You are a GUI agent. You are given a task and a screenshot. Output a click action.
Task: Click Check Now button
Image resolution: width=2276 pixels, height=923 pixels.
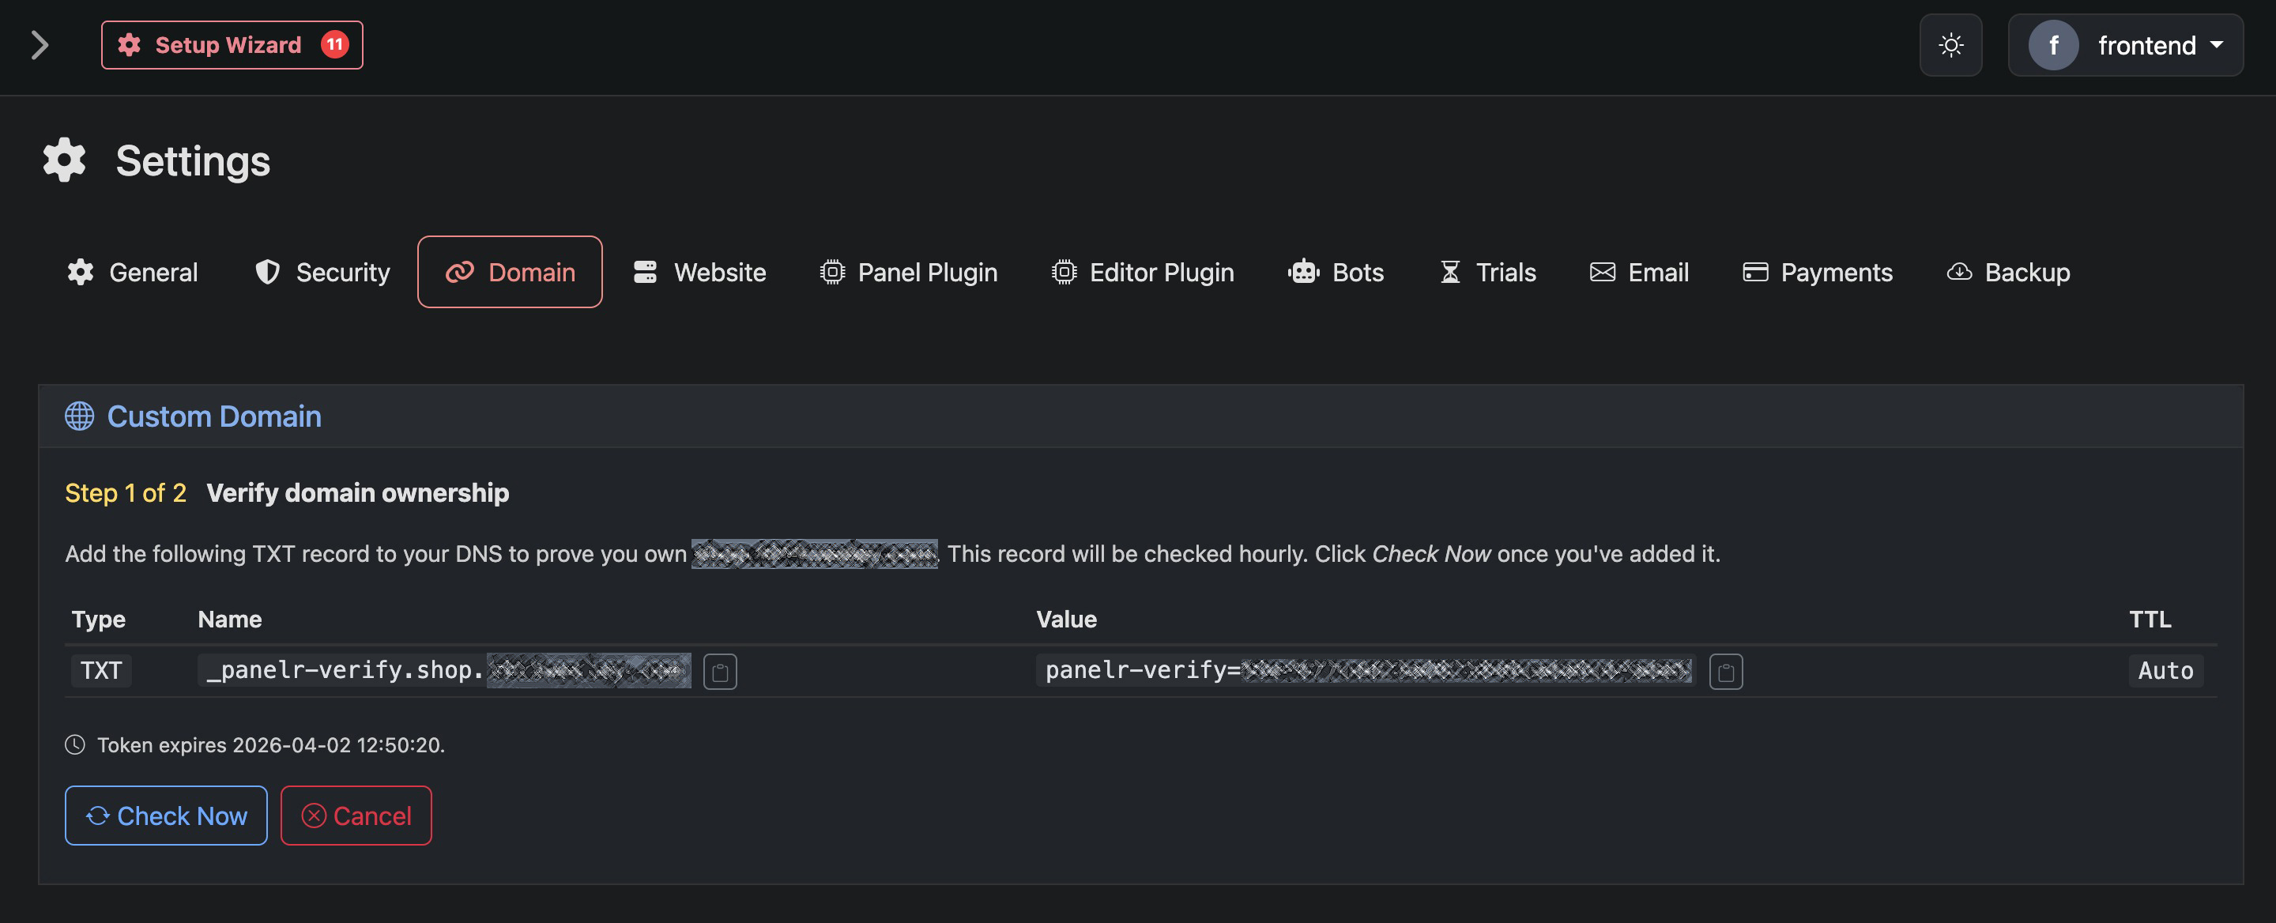(166, 816)
